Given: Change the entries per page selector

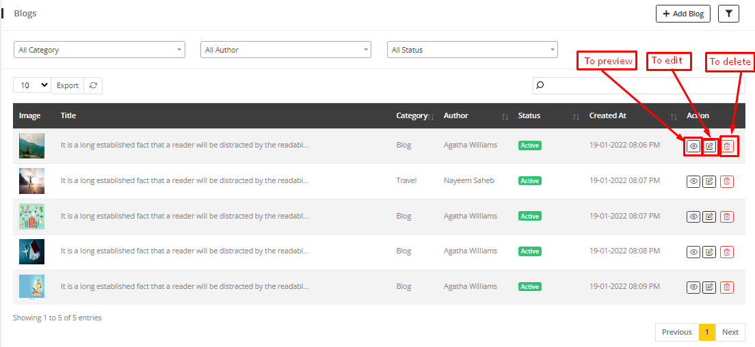Looking at the screenshot, I should point(32,85).
